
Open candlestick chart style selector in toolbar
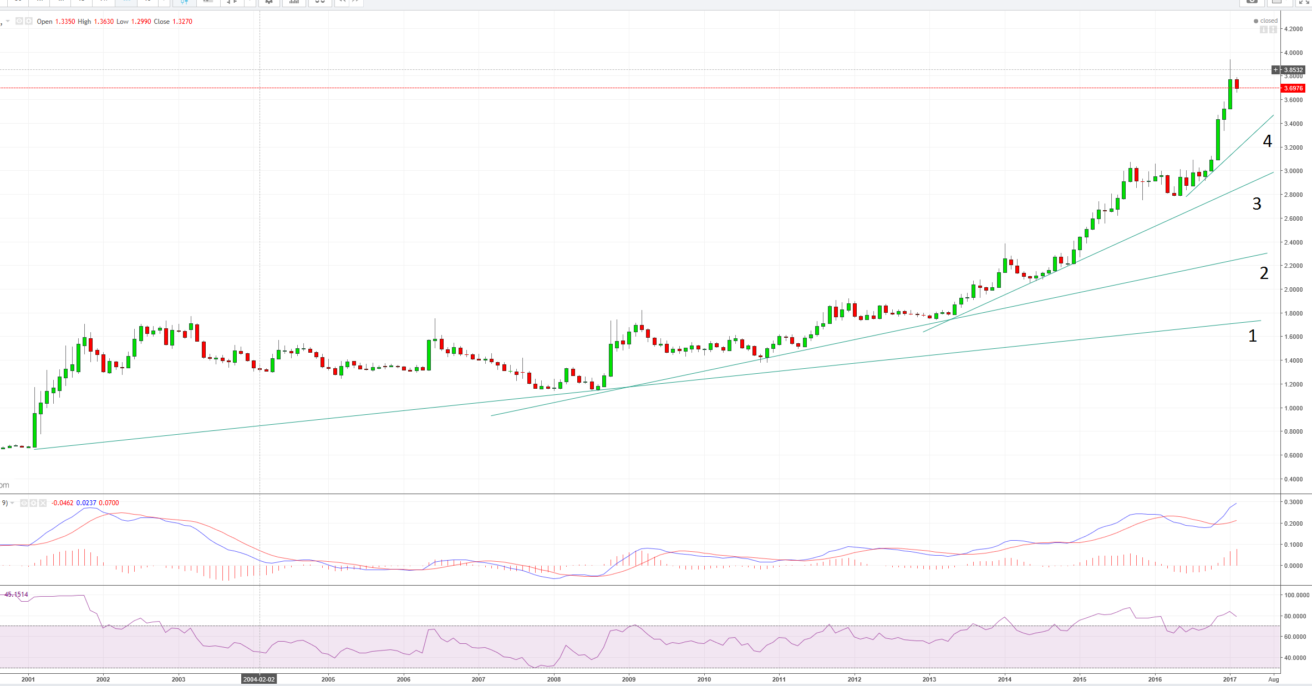click(185, 2)
